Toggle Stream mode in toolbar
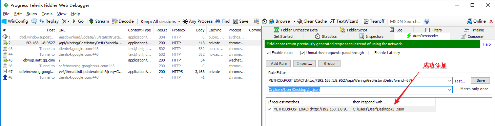The width and height of the screenshot is (495, 126). [x=99, y=21]
